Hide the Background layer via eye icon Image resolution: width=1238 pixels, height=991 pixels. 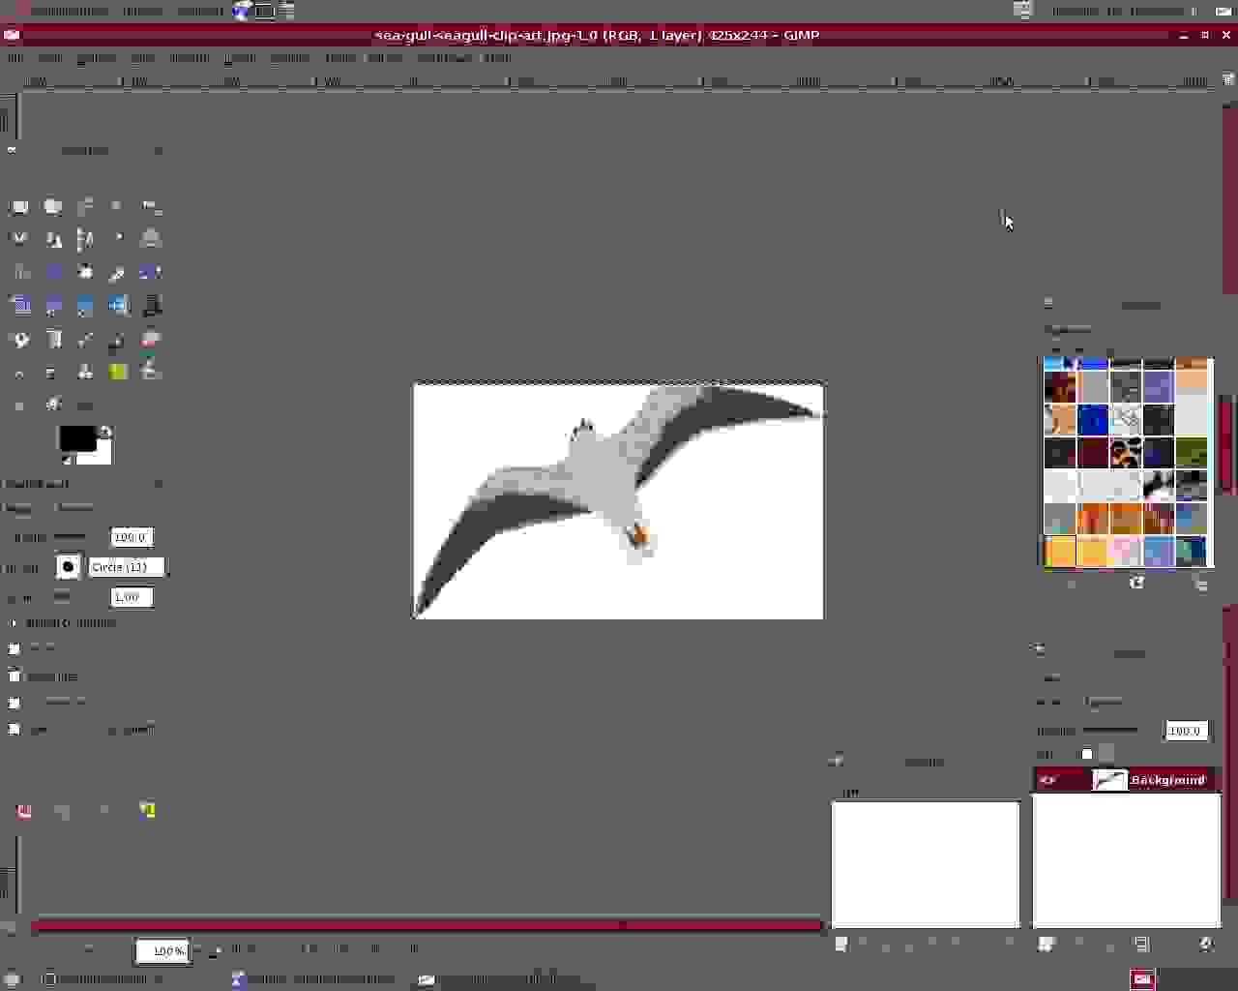1048,780
